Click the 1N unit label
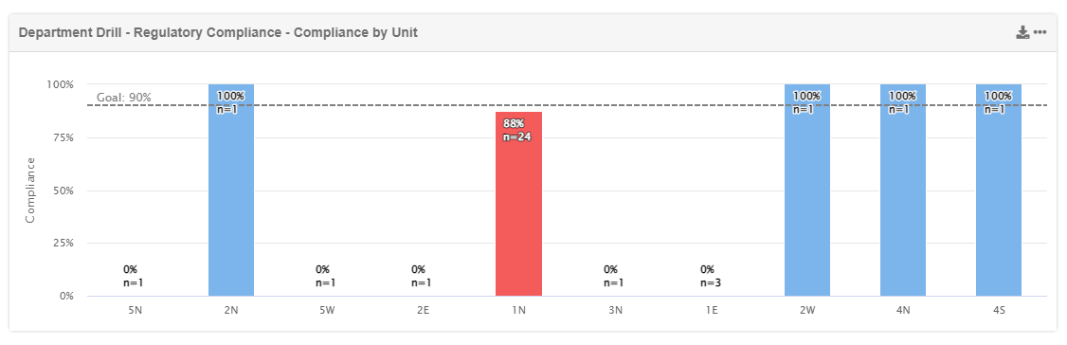 (x=518, y=309)
